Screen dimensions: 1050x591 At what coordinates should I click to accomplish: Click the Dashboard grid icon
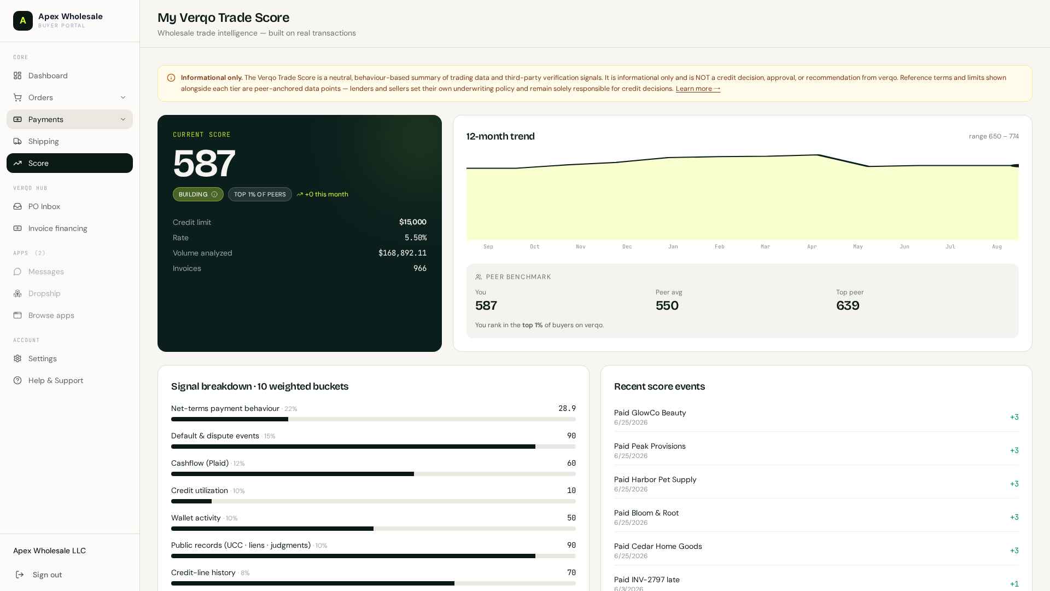[x=17, y=76]
